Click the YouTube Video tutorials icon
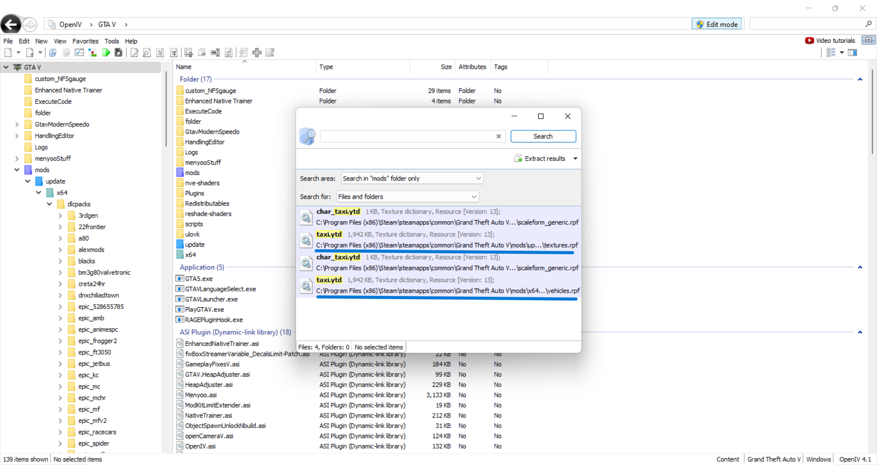Viewport: 877px width, 465px height. coord(809,41)
